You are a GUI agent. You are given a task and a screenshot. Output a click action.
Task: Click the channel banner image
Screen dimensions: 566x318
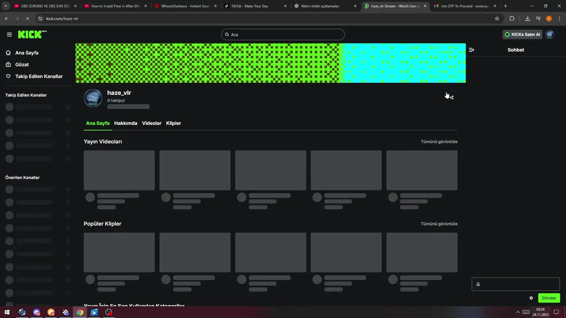[x=271, y=63]
